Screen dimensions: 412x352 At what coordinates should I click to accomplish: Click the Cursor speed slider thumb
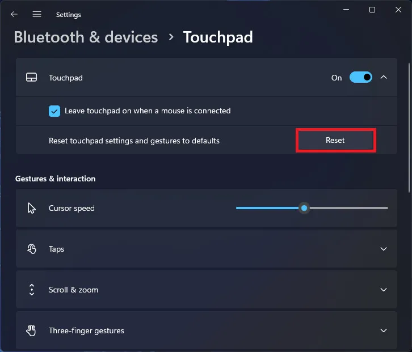tap(304, 208)
